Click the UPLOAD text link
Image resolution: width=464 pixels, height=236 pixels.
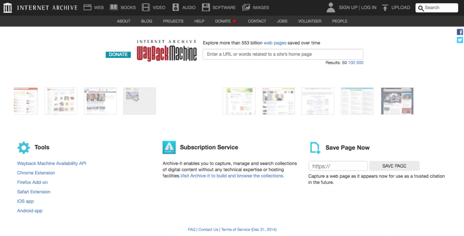click(401, 7)
